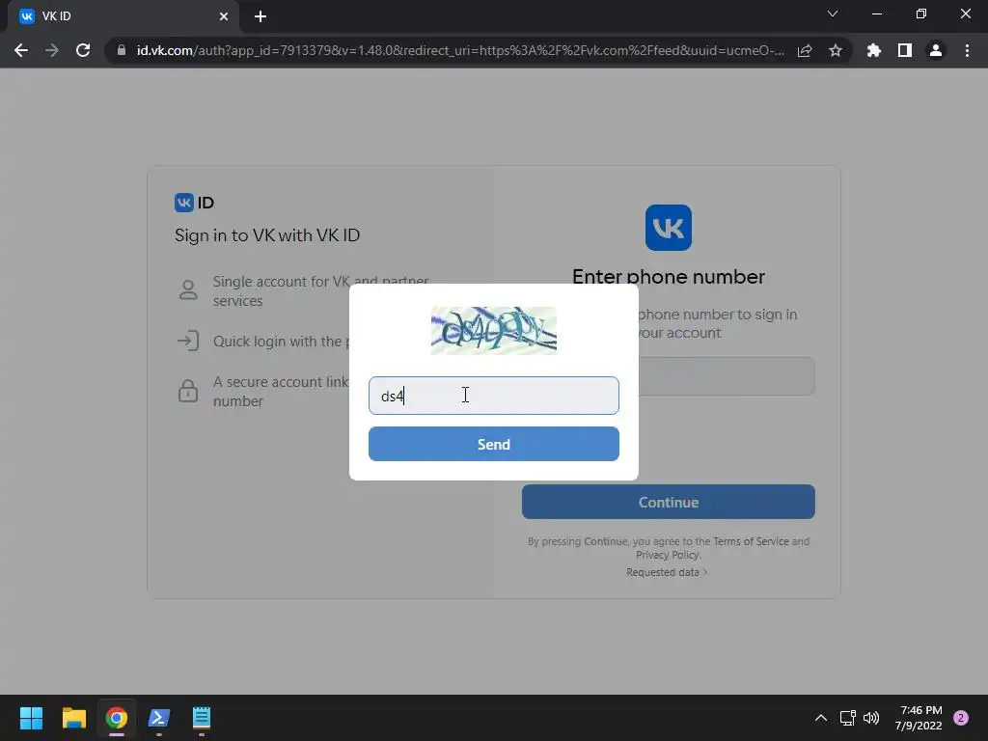Image resolution: width=988 pixels, height=741 pixels.
Task: Go back to previous page
Action: (x=21, y=50)
